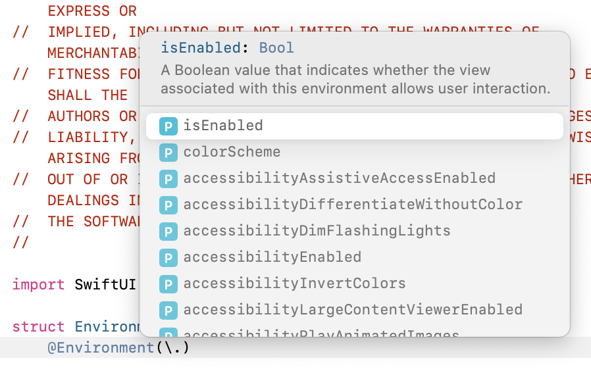Click the property icon for accessibilityDimFlashingLights
Screen dimensions: 591x371
[x=168, y=232]
